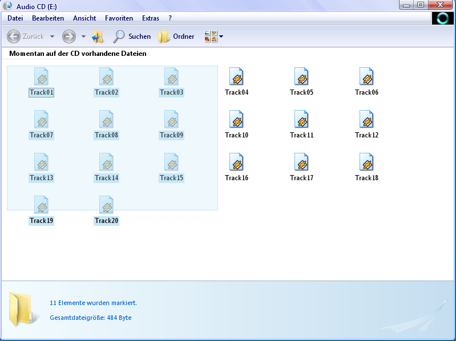Viewport: 456px width, 341px height.
Task: Select the Track08 file icon
Action: coord(107,119)
